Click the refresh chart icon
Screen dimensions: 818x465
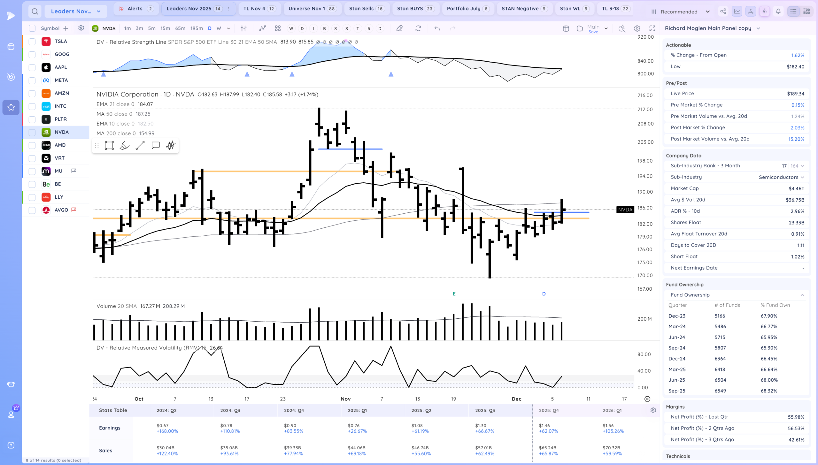418,28
